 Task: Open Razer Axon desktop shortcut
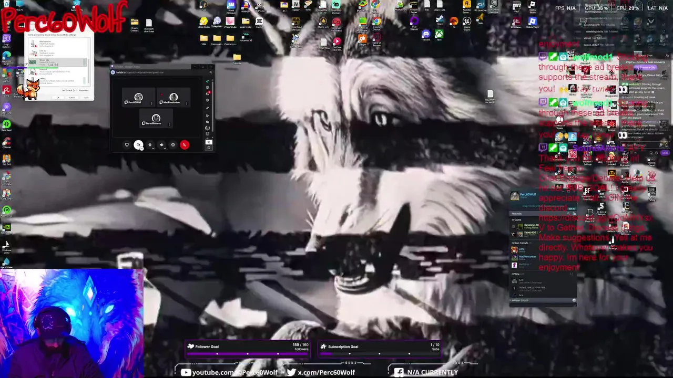pos(7,126)
